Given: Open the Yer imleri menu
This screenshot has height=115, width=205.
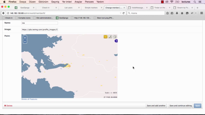Looking at the screenshot, I should click(x=67, y=2).
